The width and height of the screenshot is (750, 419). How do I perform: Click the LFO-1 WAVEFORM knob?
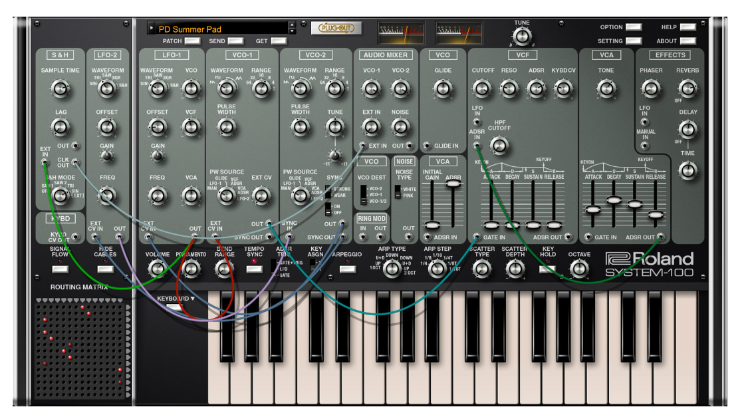click(x=158, y=88)
